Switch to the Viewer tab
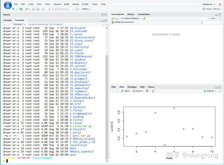This screenshot has height=165, width=224. coord(151,87)
